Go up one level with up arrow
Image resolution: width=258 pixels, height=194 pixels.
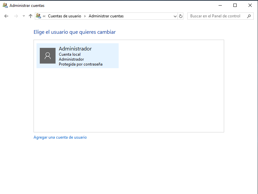tap(31, 16)
